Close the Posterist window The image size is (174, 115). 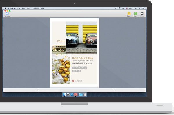[x=5, y=11]
